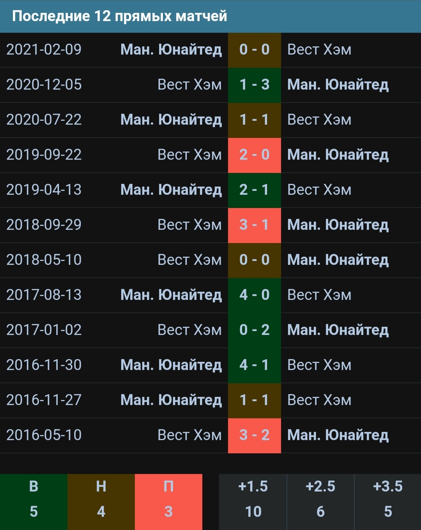Filter by wins using the green В 5 tile

pyautogui.click(x=34, y=502)
